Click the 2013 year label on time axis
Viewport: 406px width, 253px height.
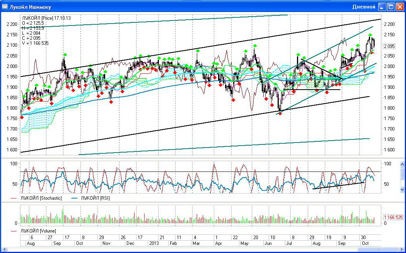154,243
